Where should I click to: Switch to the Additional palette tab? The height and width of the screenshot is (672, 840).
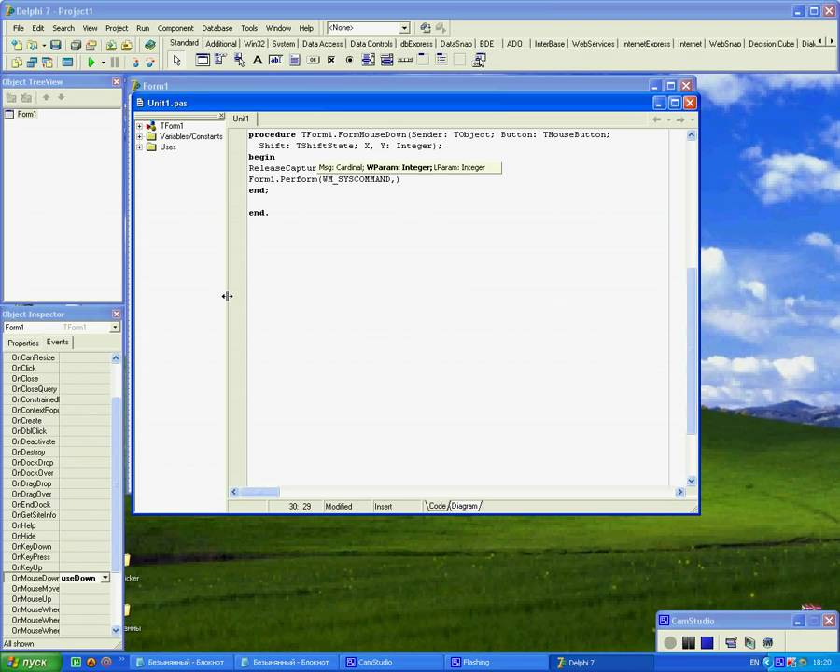click(x=220, y=44)
